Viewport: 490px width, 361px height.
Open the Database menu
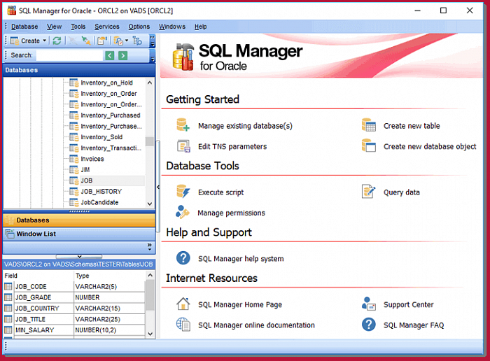click(24, 27)
